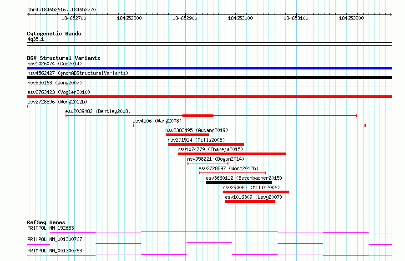Click the Cytogenetic Bands track heading
Screen dimensions: 405x261
tap(54, 34)
